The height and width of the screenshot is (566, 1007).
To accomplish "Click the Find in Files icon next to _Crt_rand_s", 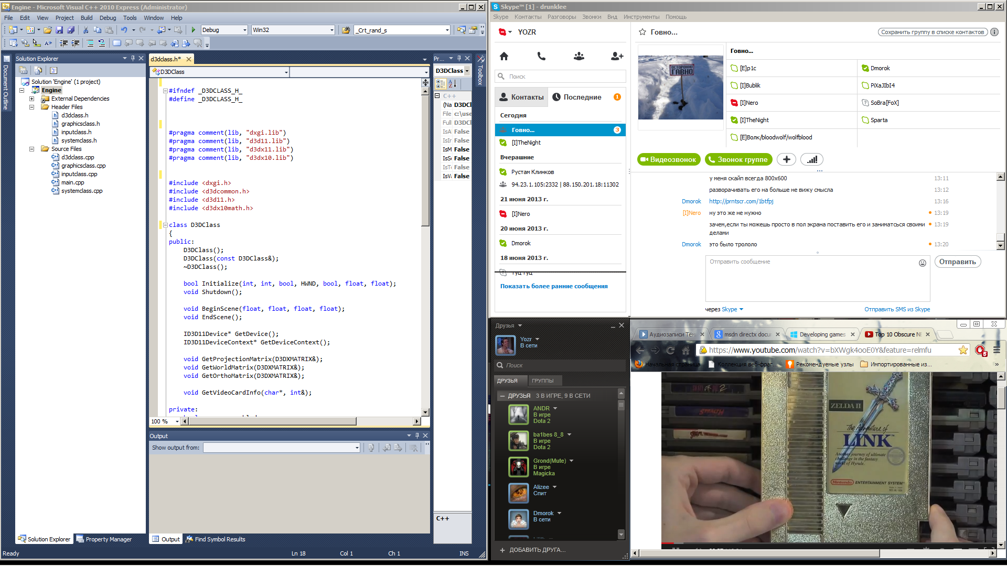I will [346, 30].
